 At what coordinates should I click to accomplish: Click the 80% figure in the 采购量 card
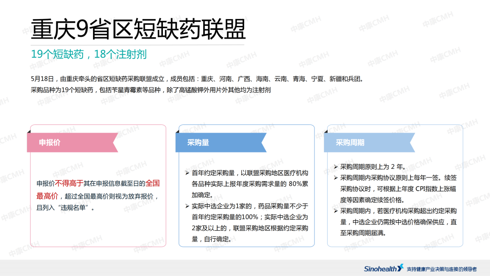click(295, 184)
